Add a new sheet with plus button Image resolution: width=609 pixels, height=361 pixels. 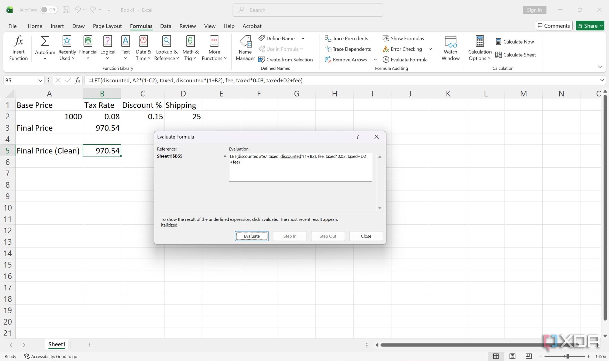90,345
